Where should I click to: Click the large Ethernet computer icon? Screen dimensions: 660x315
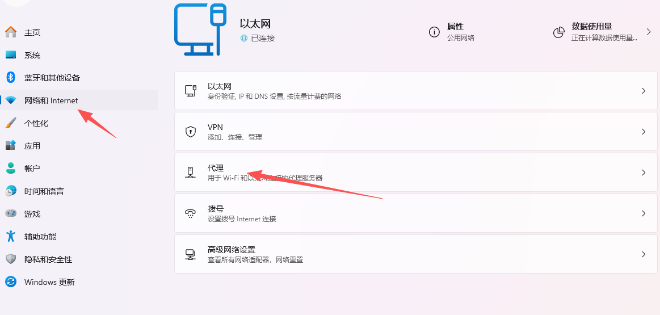click(200, 30)
